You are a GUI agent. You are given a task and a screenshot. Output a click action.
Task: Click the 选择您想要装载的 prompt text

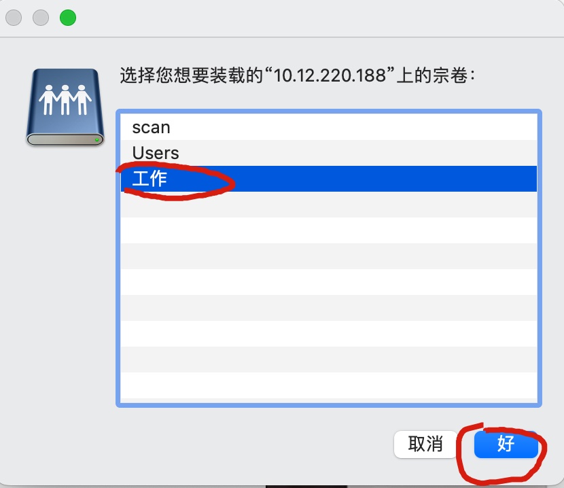192,75
